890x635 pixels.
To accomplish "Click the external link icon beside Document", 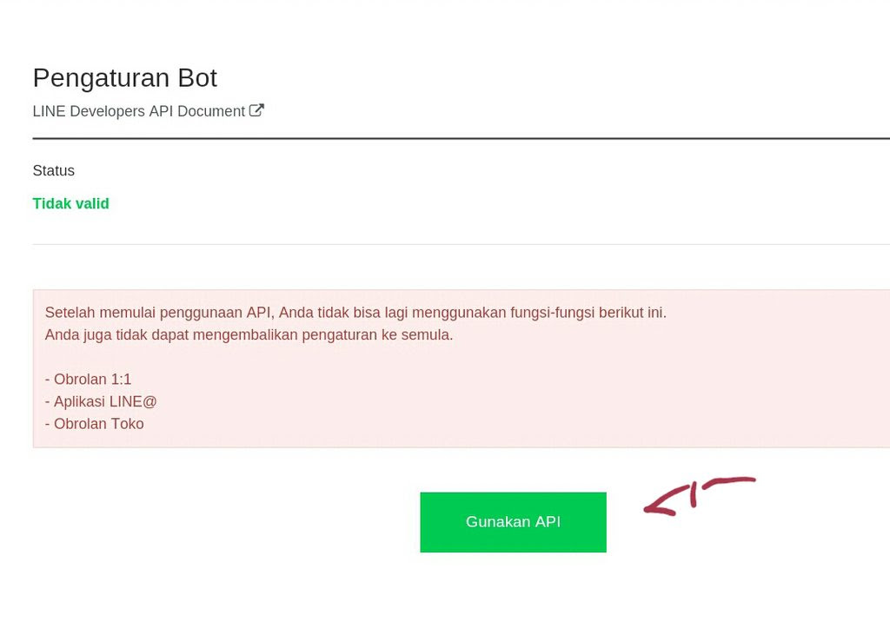I will tap(256, 110).
